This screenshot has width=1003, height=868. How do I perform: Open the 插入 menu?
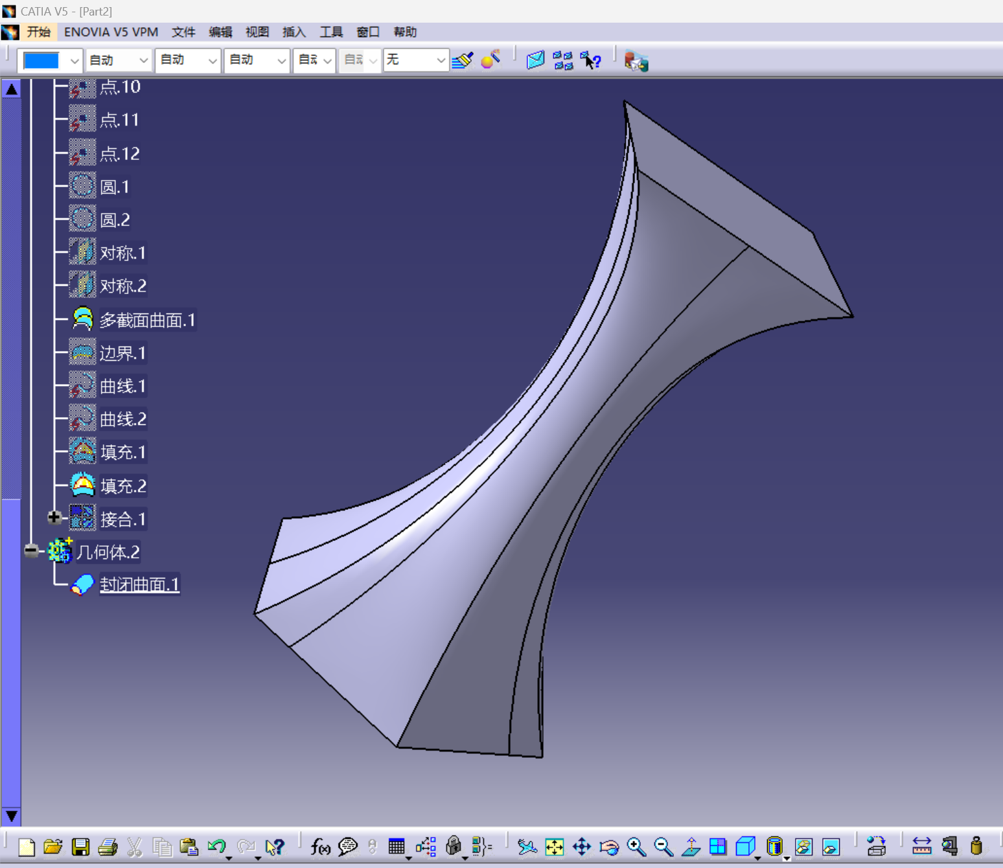pos(294,32)
